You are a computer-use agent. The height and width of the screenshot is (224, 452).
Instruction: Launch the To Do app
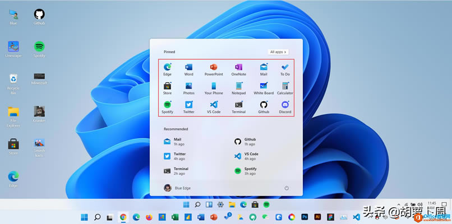coord(285,69)
